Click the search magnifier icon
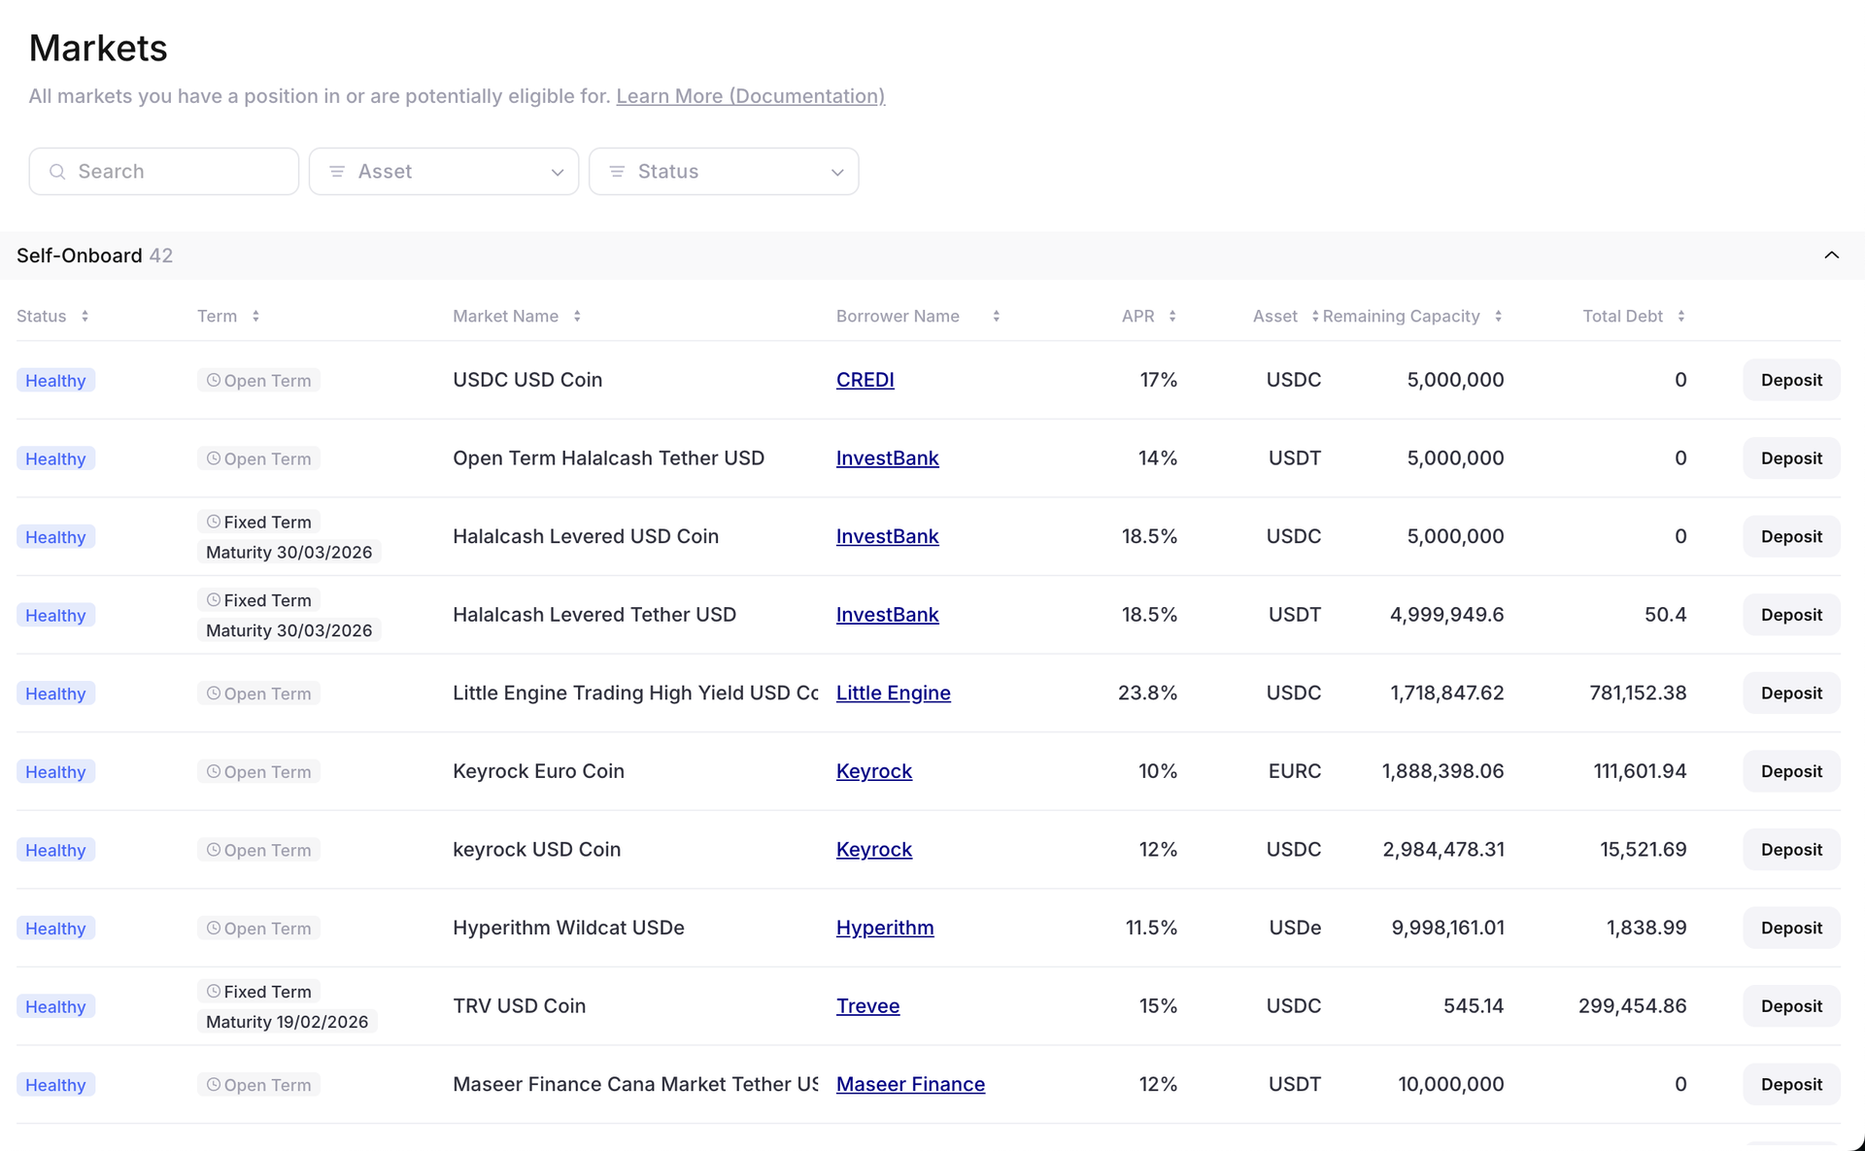 [x=57, y=171]
